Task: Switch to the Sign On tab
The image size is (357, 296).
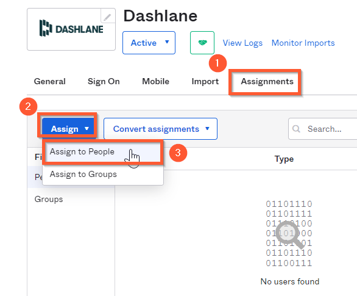Action: point(104,81)
